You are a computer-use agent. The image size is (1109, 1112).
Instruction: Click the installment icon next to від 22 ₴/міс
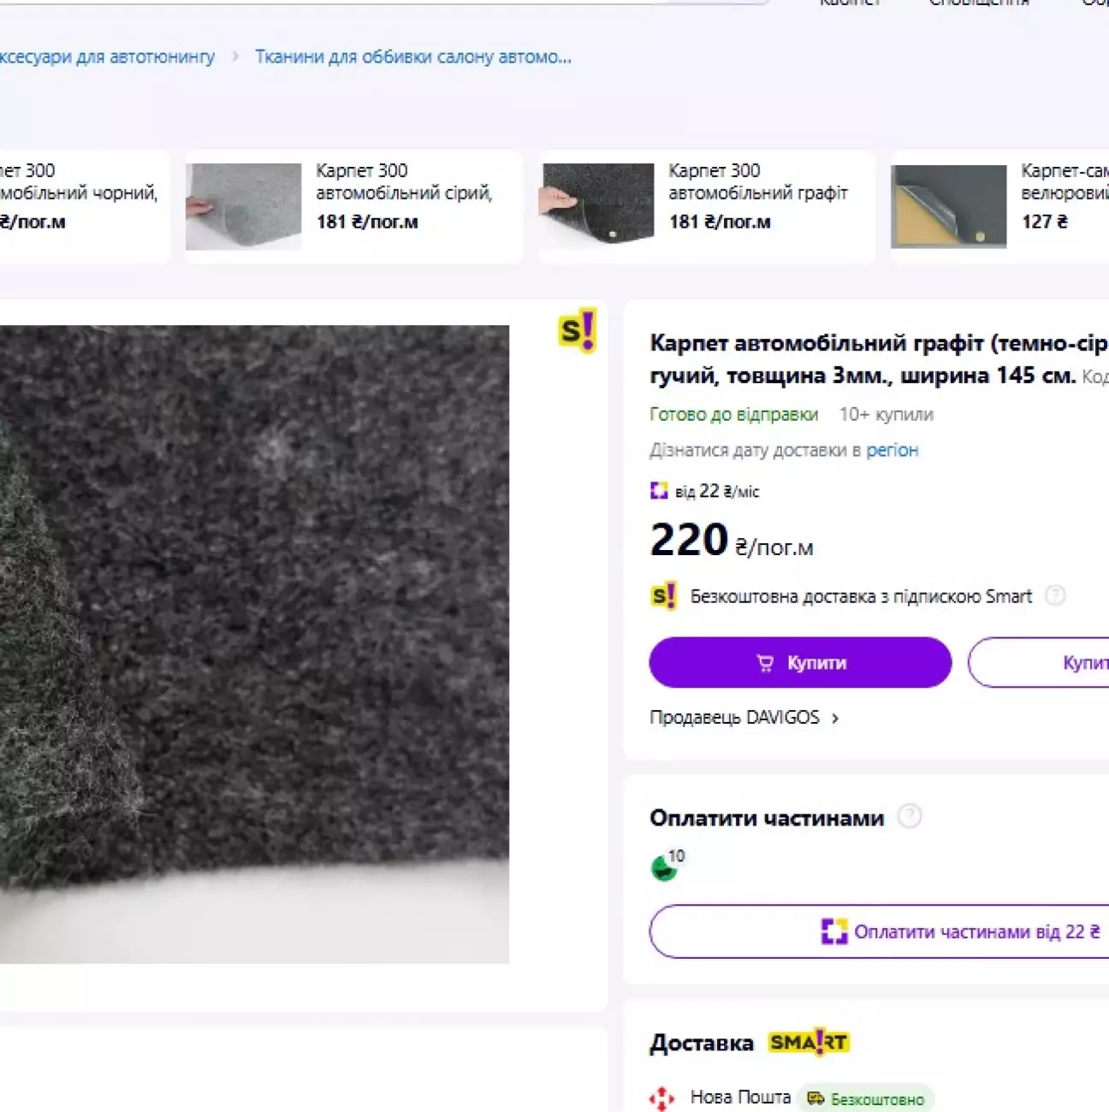[x=659, y=491]
